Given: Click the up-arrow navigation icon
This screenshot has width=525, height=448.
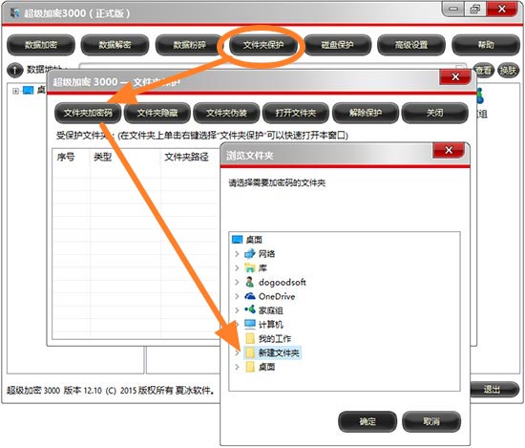Looking at the screenshot, I should point(14,70).
